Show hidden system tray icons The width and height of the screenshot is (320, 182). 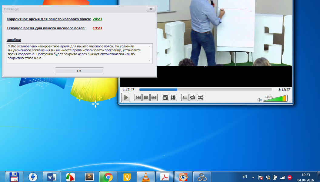[x=253, y=177]
